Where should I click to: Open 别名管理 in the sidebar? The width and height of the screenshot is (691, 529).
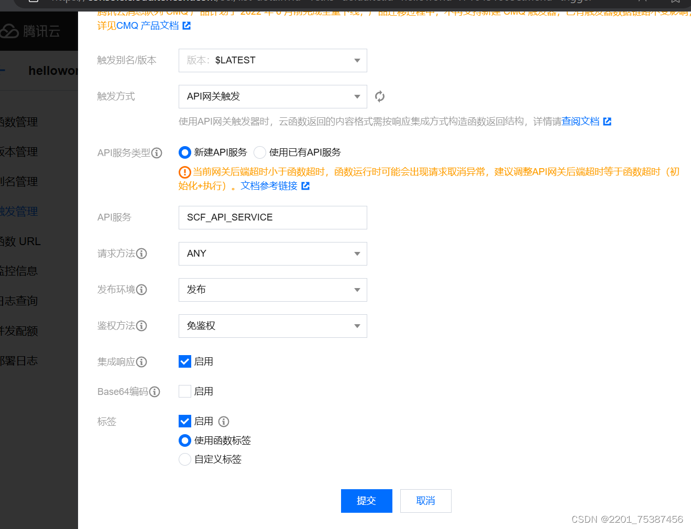coord(19,182)
